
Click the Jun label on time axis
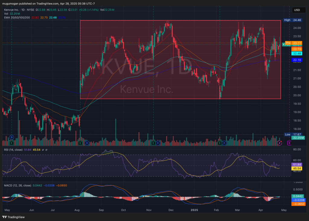point(31,210)
